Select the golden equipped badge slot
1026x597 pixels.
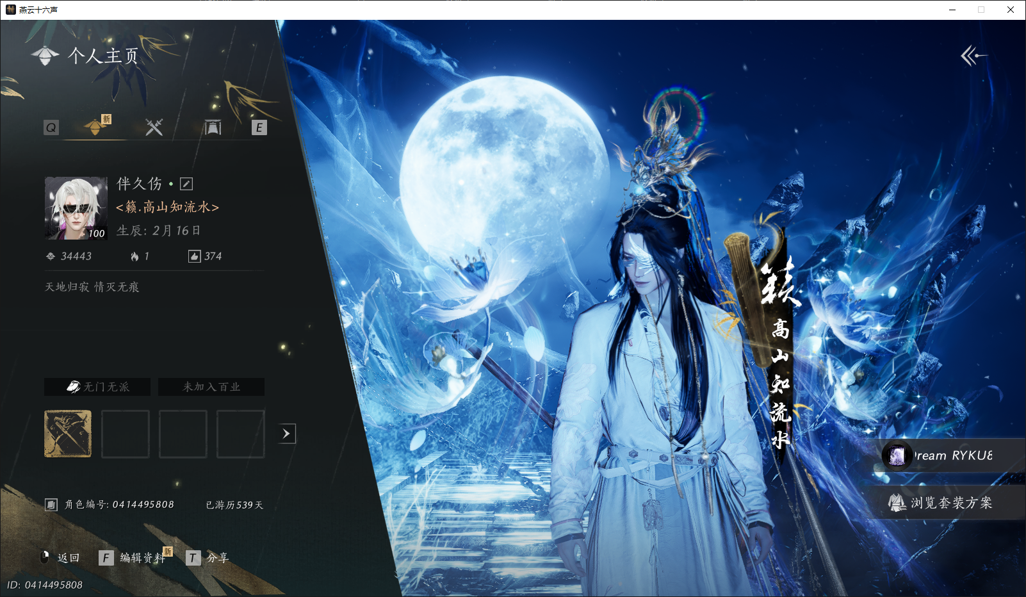tap(68, 434)
